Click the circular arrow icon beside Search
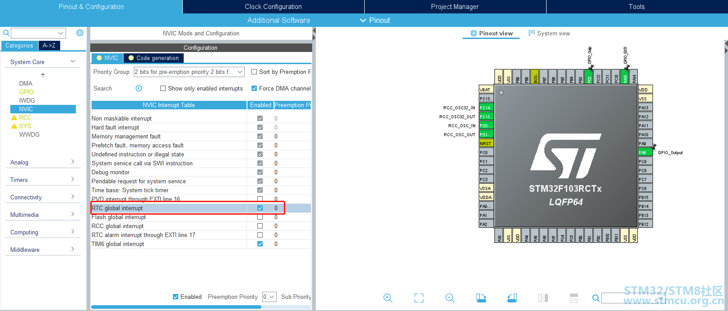728x311 pixels. [x=139, y=88]
